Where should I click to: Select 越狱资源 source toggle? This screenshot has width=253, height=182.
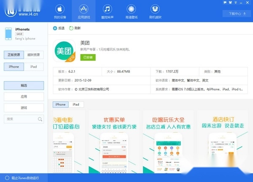(34, 55)
